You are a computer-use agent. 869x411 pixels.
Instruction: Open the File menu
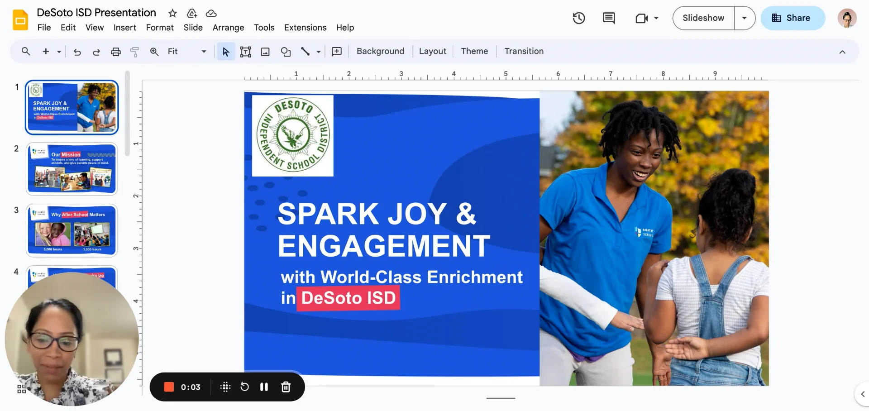pos(44,28)
